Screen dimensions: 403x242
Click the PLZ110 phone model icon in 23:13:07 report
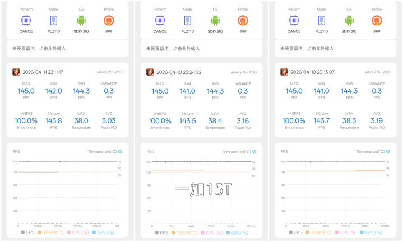[x=322, y=21]
